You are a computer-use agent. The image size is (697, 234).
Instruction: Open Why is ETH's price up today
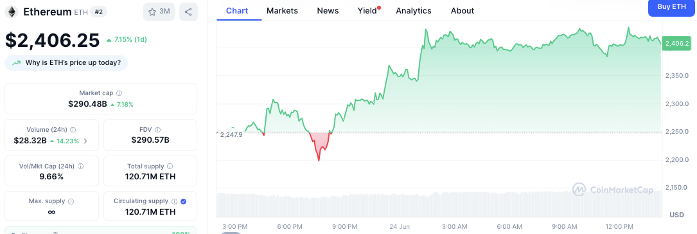(x=66, y=63)
